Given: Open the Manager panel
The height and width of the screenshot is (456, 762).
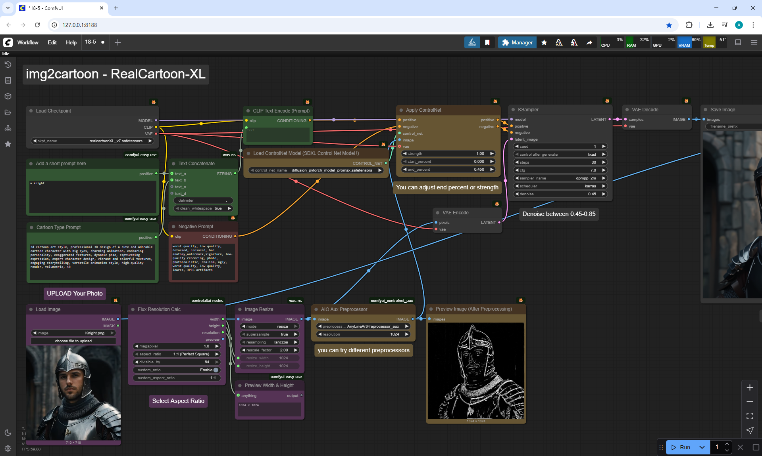Looking at the screenshot, I should tap(517, 42).
